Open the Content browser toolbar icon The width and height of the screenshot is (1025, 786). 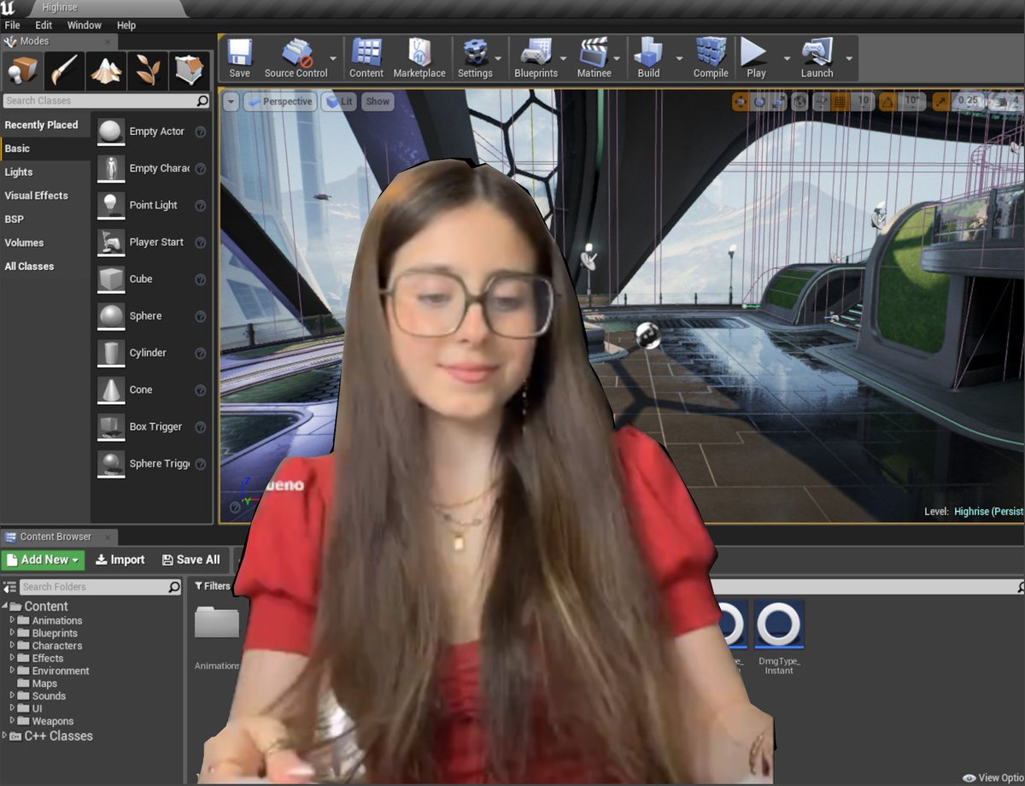coord(366,58)
